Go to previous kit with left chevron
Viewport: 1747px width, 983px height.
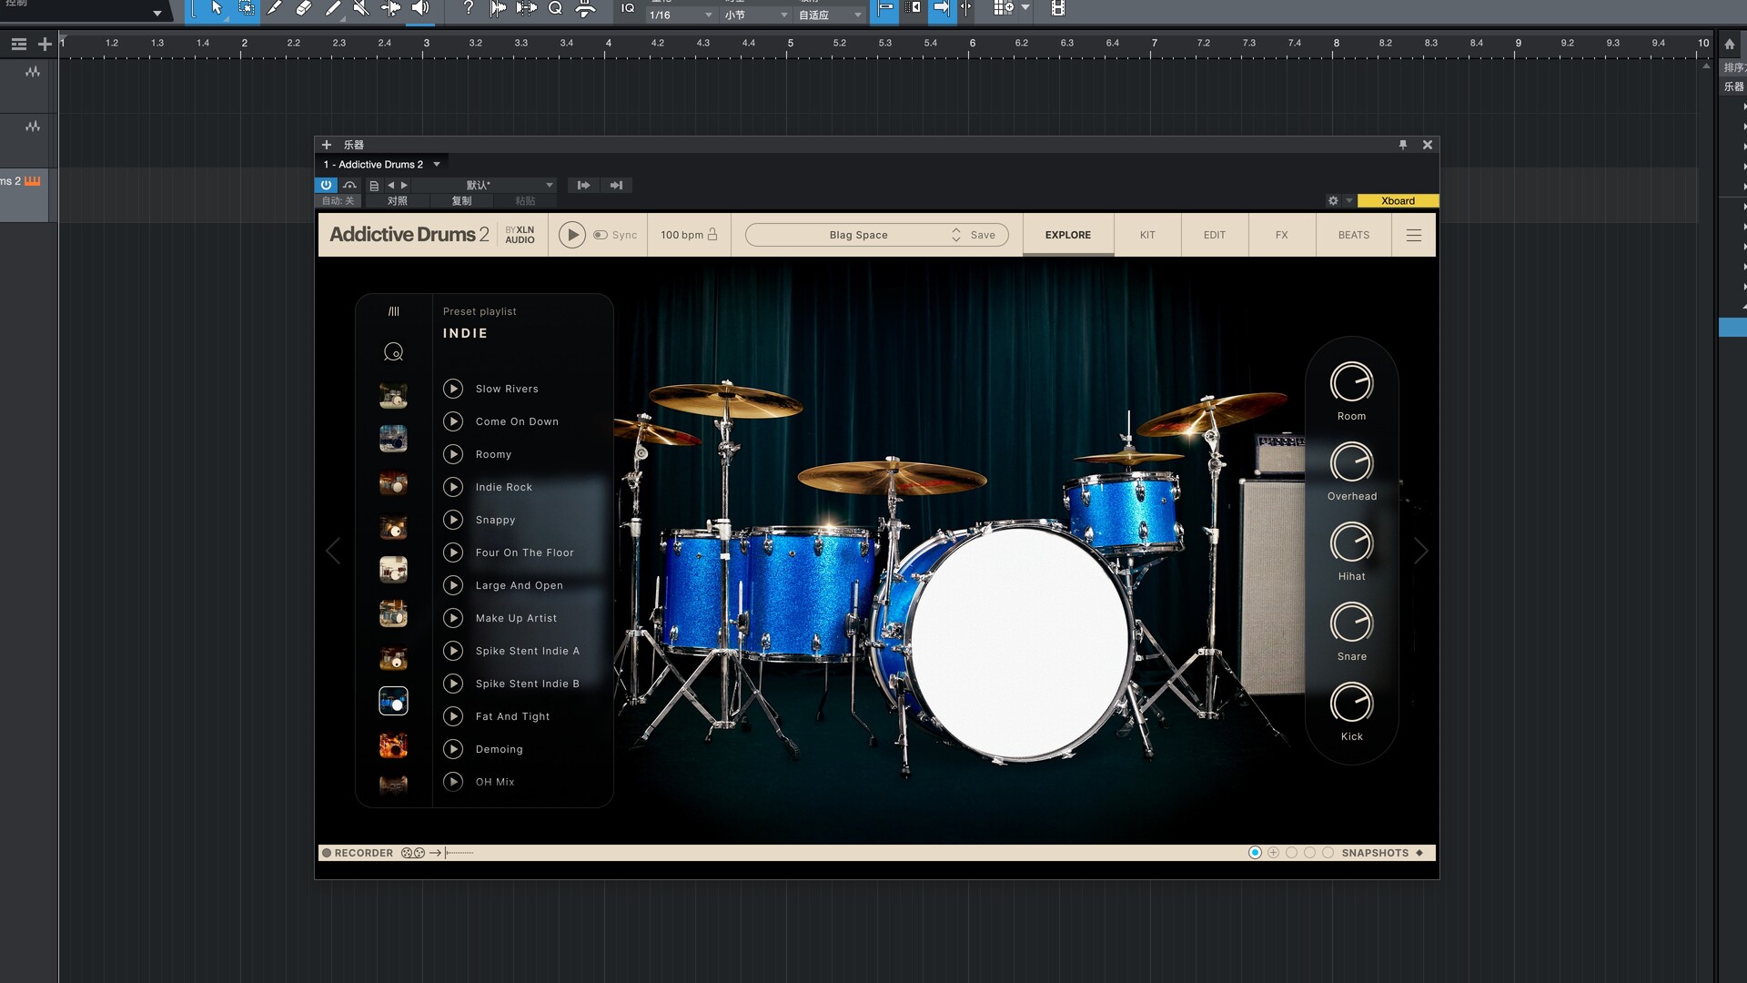click(333, 551)
